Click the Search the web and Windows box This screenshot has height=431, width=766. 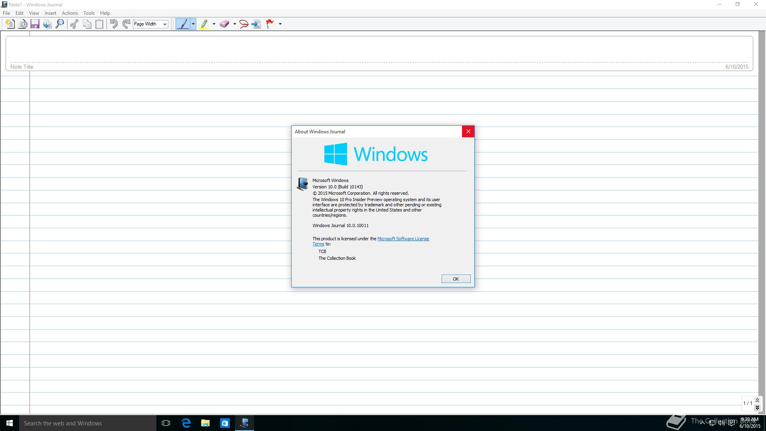pos(87,423)
